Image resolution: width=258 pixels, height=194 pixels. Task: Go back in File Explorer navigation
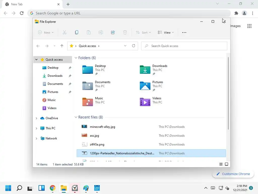coord(38,46)
